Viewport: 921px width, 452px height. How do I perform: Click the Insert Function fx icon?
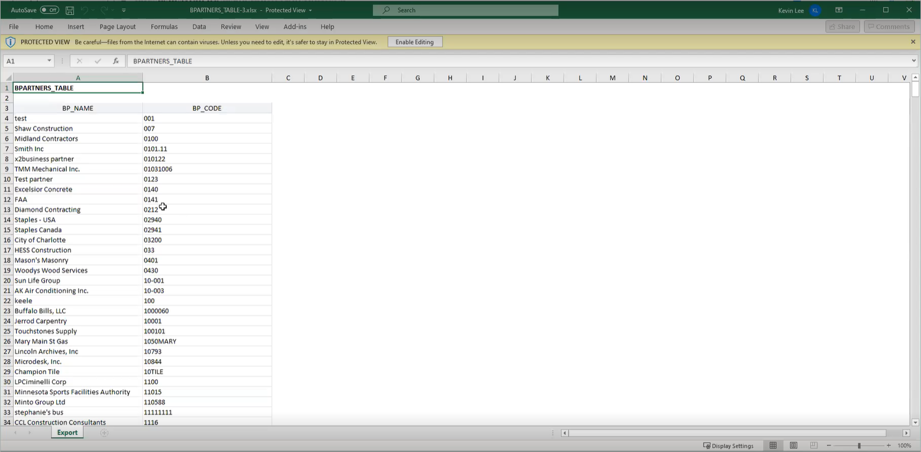tap(116, 61)
